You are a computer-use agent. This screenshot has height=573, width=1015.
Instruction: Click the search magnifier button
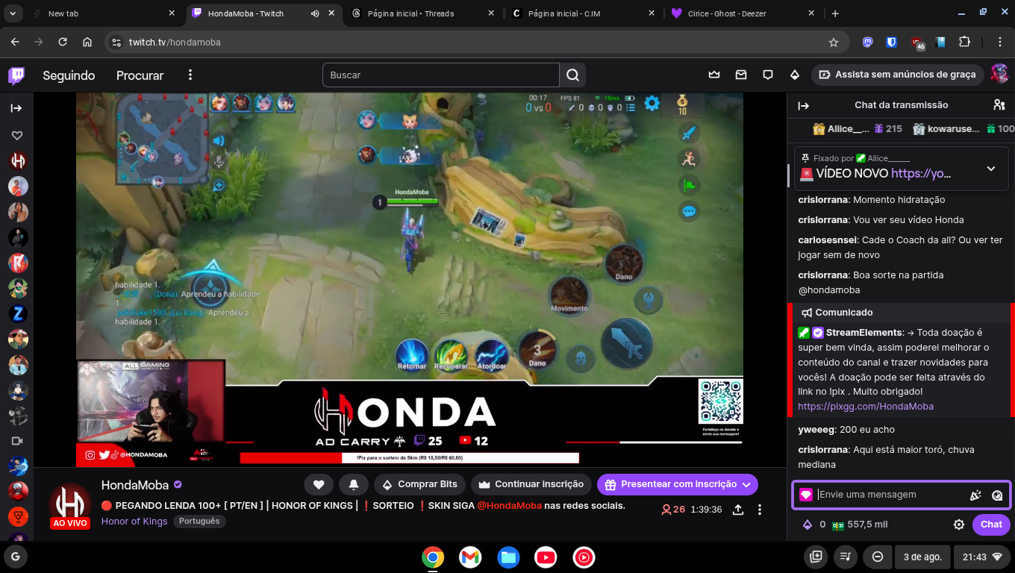572,75
